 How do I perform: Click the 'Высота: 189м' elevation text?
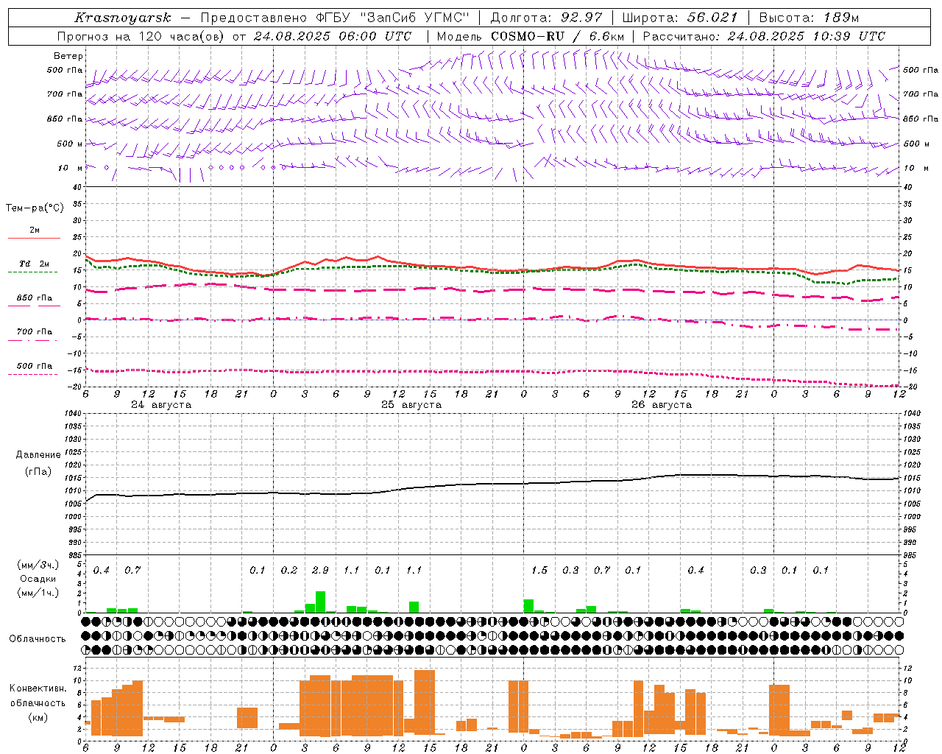tap(809, 18)
